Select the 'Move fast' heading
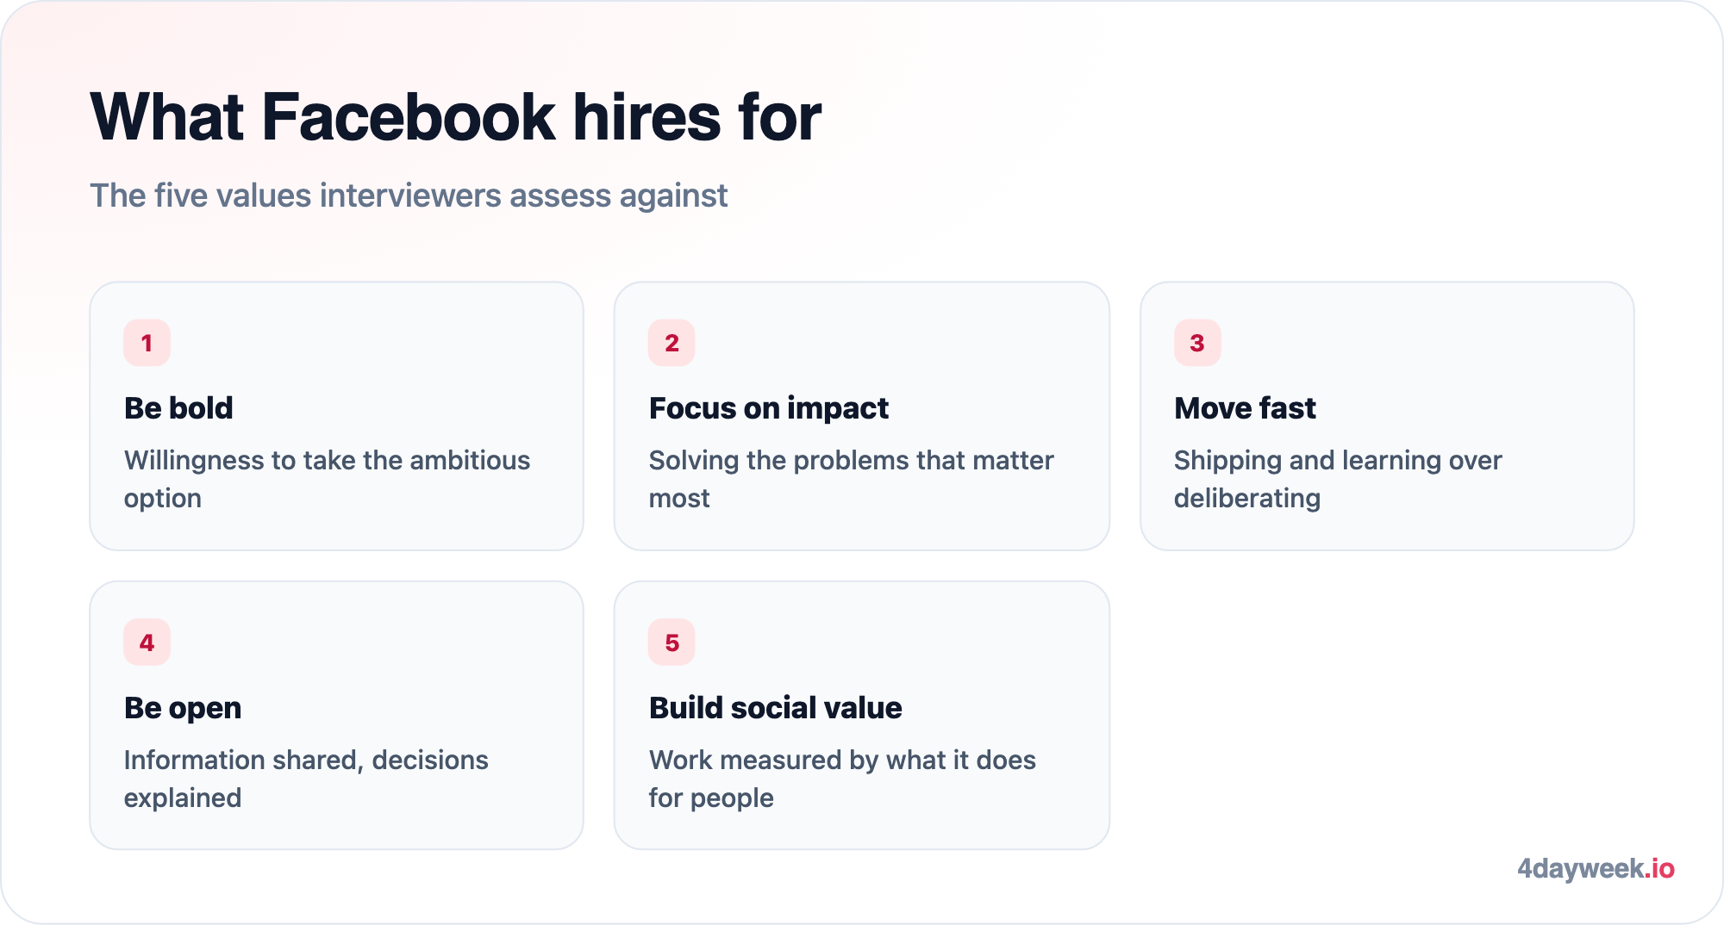The width and height of the screenshot is (1724, 925). tap(1245, 408)
